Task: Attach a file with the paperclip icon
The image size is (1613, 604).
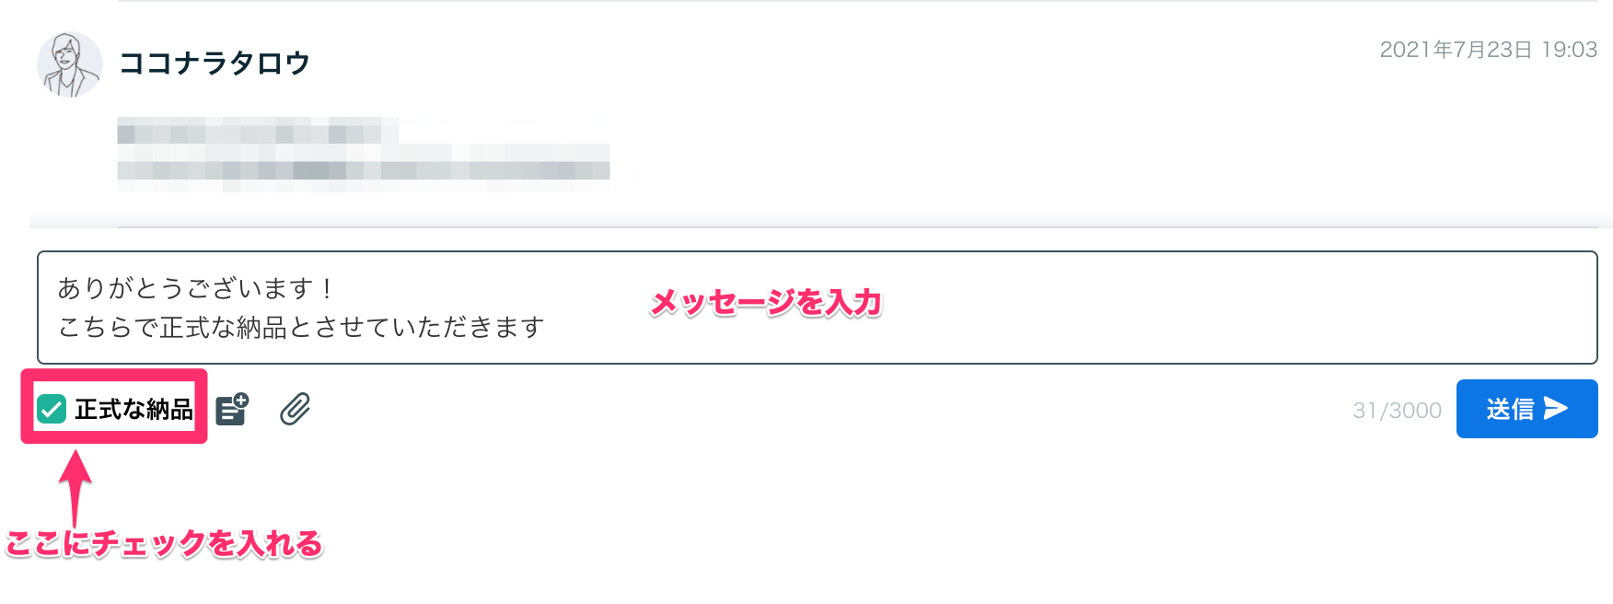Action: click(296, 409)
